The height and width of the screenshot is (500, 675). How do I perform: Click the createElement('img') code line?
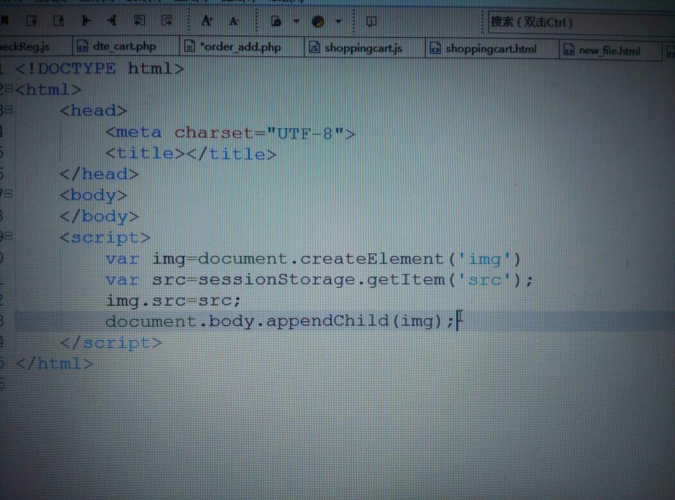point(313,259)
